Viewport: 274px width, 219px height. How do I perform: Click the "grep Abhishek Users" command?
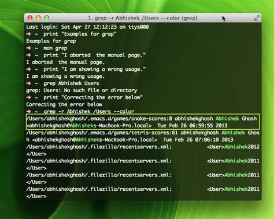pyautogui.click(x=71, y=84)
